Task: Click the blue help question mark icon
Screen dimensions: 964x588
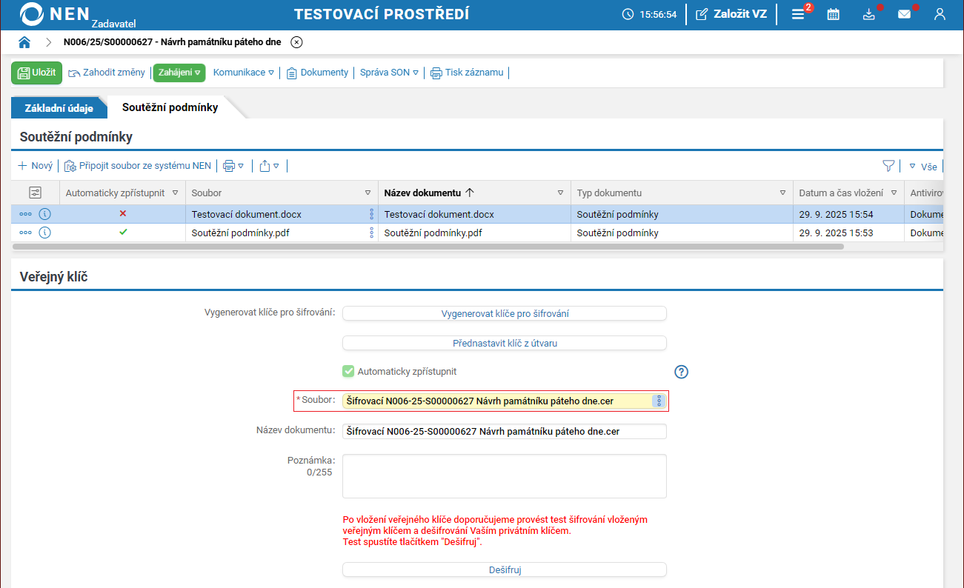Action: pos(682,372)
